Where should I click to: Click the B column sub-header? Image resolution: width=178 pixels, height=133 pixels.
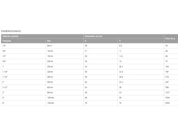pos(101,41)
